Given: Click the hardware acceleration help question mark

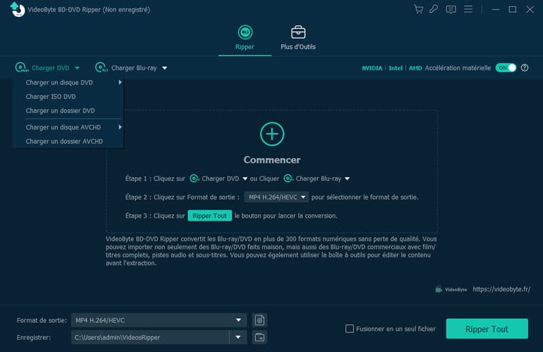Looking at the screenshot, I should (525, 68).
